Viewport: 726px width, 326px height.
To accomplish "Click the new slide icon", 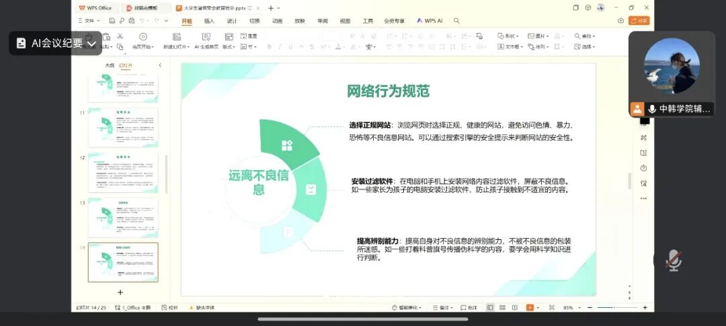I will pos(176,37).
